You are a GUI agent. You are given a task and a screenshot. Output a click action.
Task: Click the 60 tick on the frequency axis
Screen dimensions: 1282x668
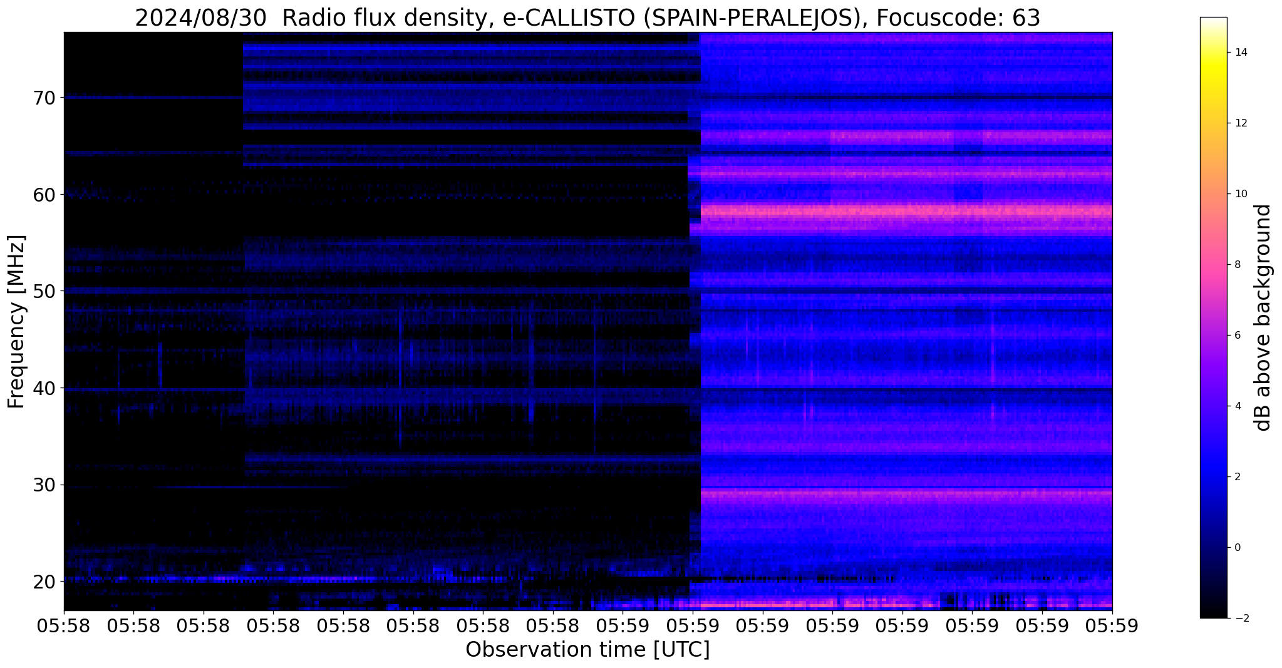tap(44, 195)
